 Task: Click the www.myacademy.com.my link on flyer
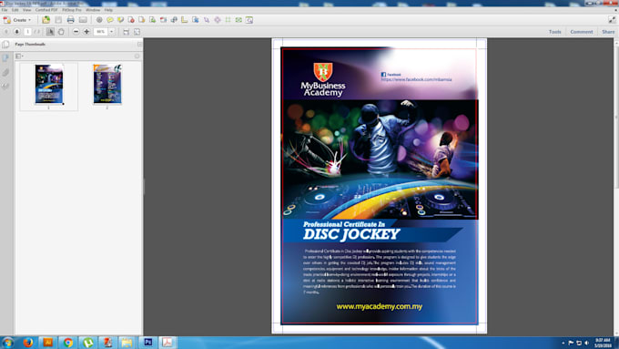pyautogui.click(x=379, y=306)
